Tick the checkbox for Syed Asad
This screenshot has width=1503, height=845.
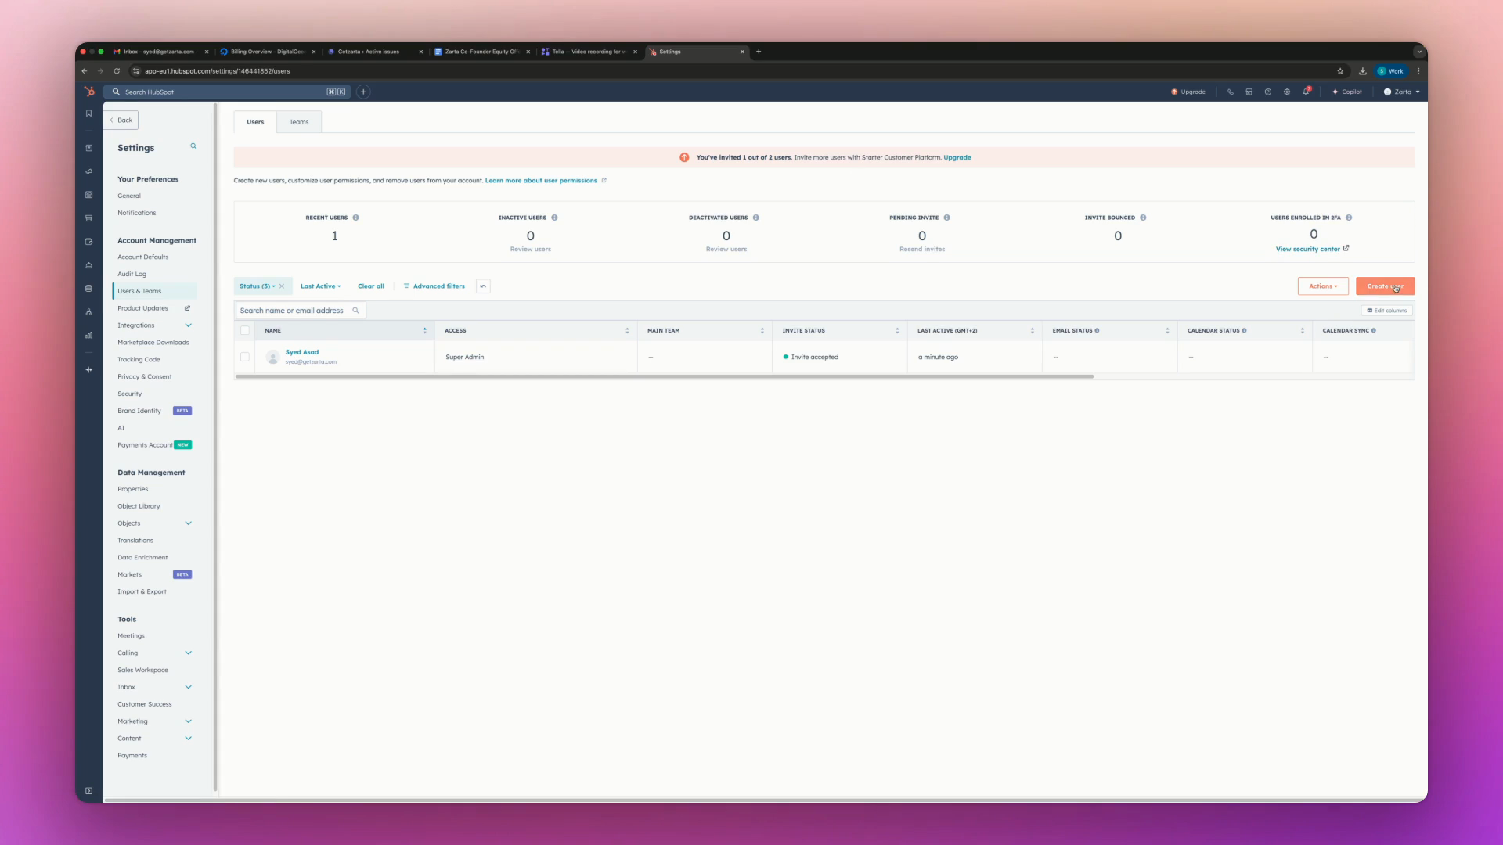tap(245, 357)
